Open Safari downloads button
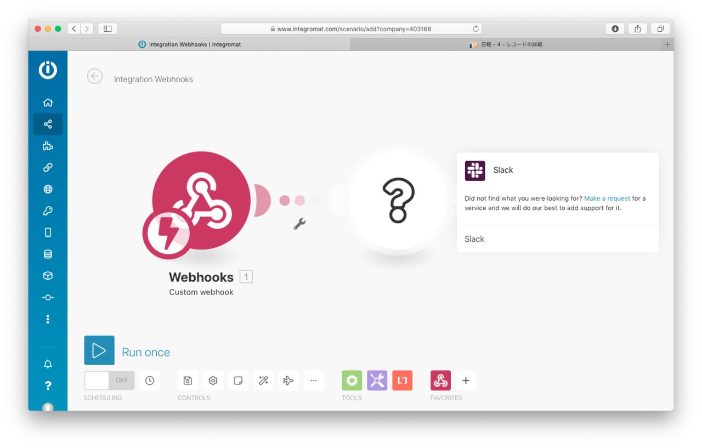Image resolution: width=702 pixels, height=448 pixels. point(615,29)
